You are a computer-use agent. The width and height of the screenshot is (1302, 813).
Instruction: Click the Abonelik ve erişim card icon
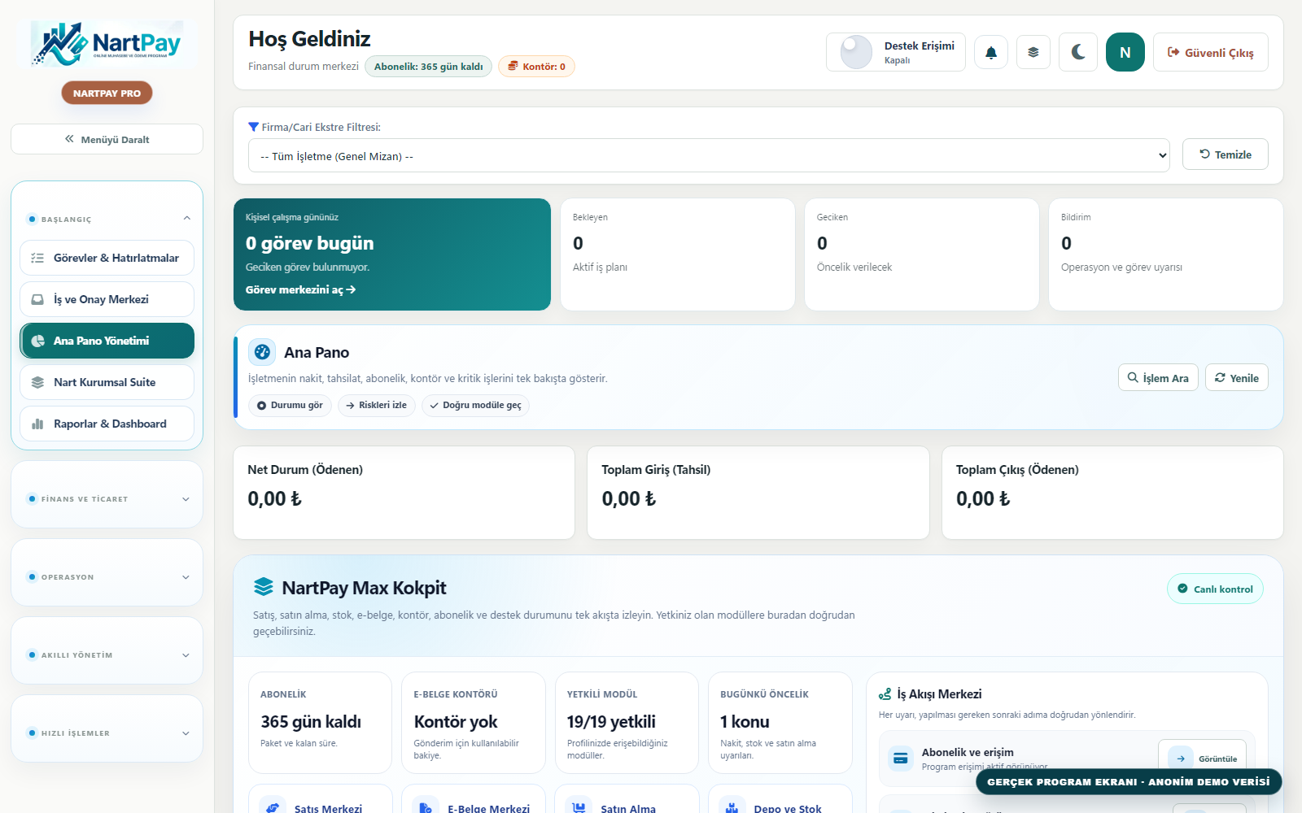coord(901,759)
